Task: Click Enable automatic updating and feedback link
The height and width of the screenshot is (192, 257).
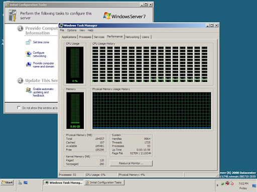Action: pos(43,92)
